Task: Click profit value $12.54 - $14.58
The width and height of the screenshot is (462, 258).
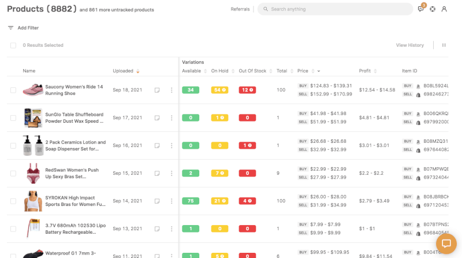Action: pyautogui.click(x=377, y=90)
